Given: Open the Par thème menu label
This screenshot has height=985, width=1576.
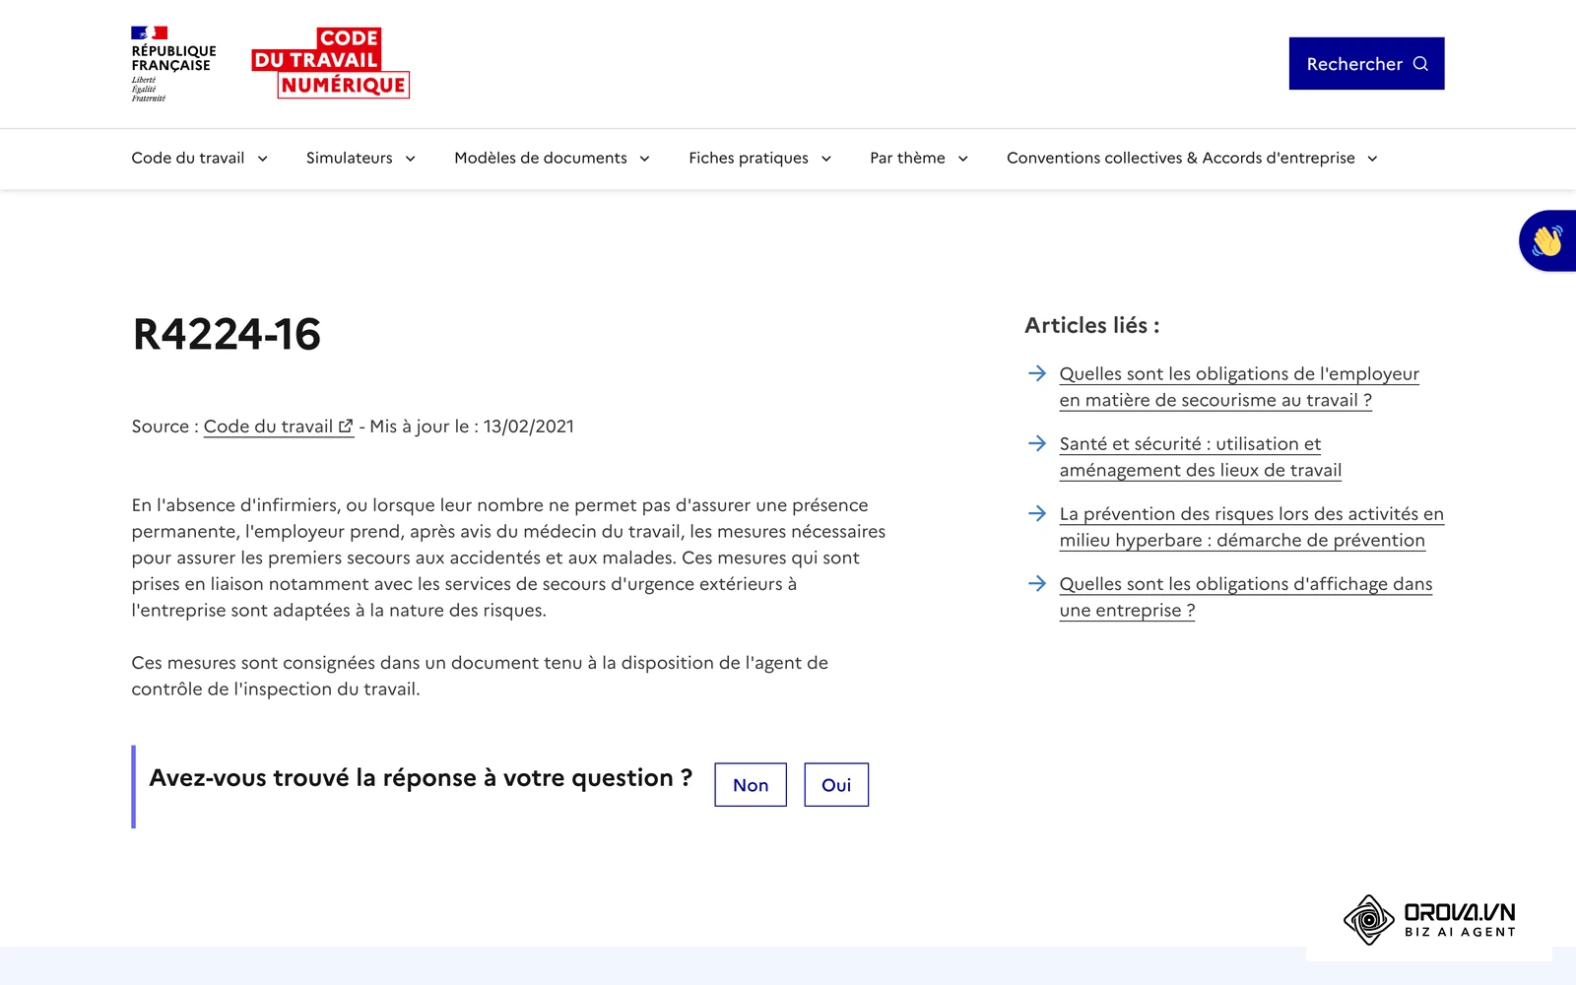Looking at the screenshot, I should point(907,158).
